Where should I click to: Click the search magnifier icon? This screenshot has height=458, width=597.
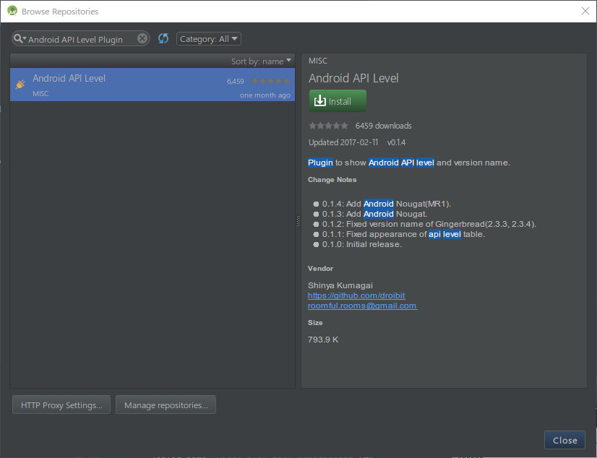click(x=19, y=39)
